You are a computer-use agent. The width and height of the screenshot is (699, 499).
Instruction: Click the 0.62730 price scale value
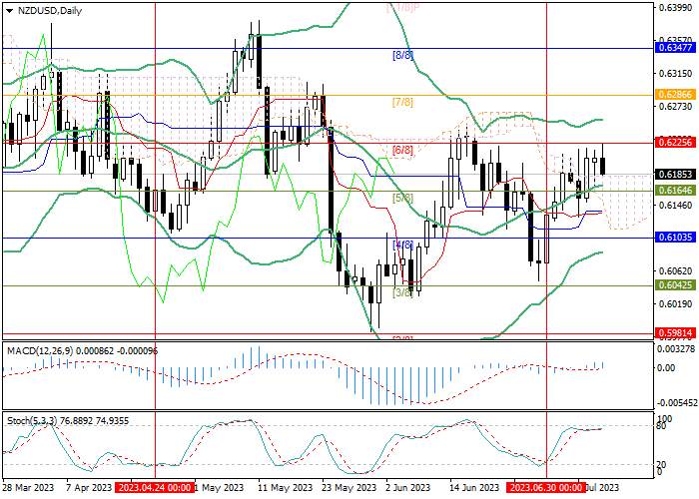[676, 106]
